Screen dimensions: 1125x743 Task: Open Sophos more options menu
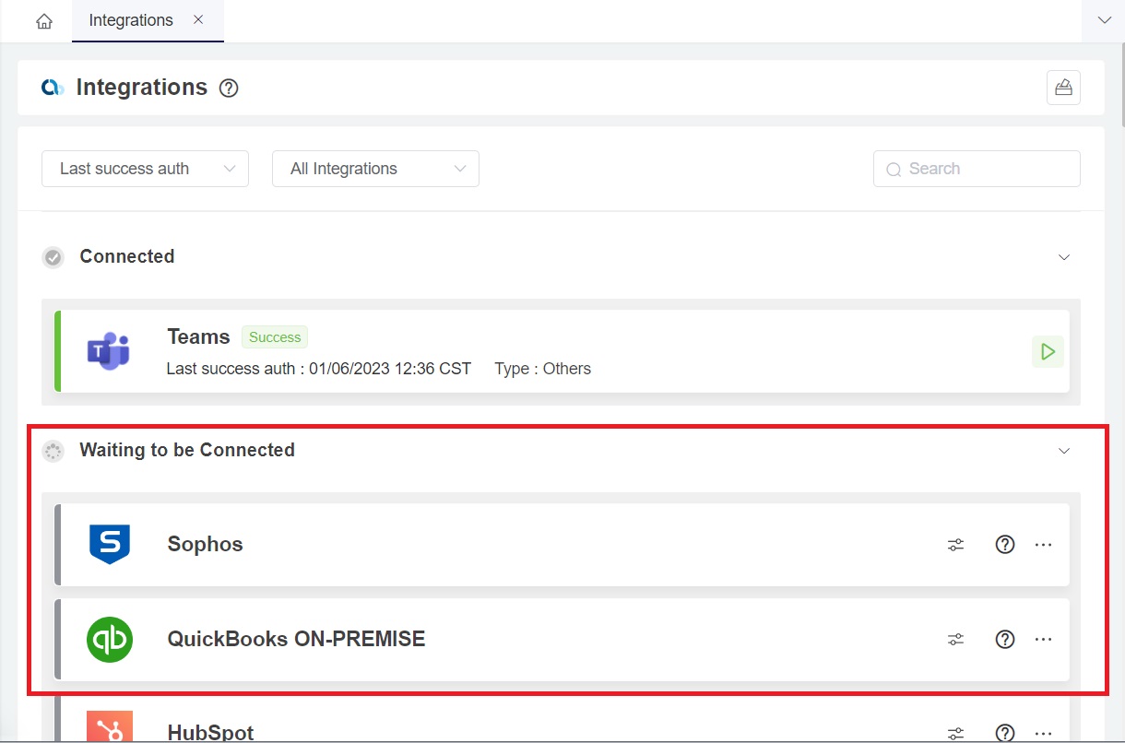coord(1043,545)
